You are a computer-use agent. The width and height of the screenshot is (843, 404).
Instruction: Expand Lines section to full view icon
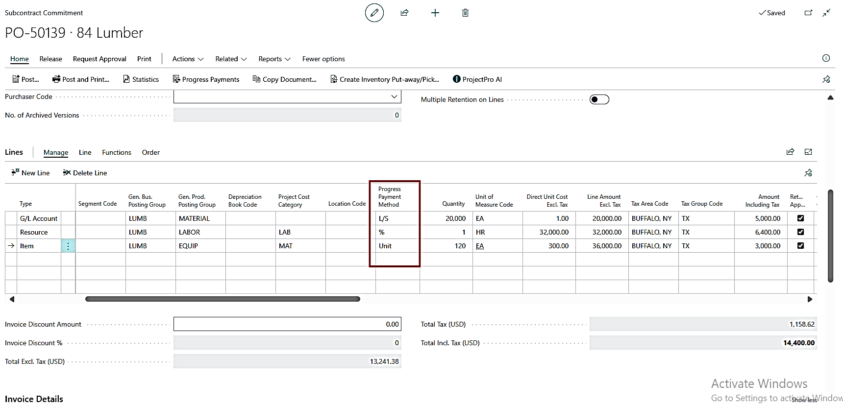tap(808, 152)
